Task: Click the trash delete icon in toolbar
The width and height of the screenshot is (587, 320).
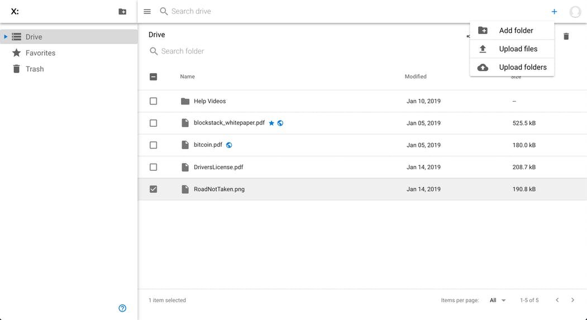Action: point(566,36)
